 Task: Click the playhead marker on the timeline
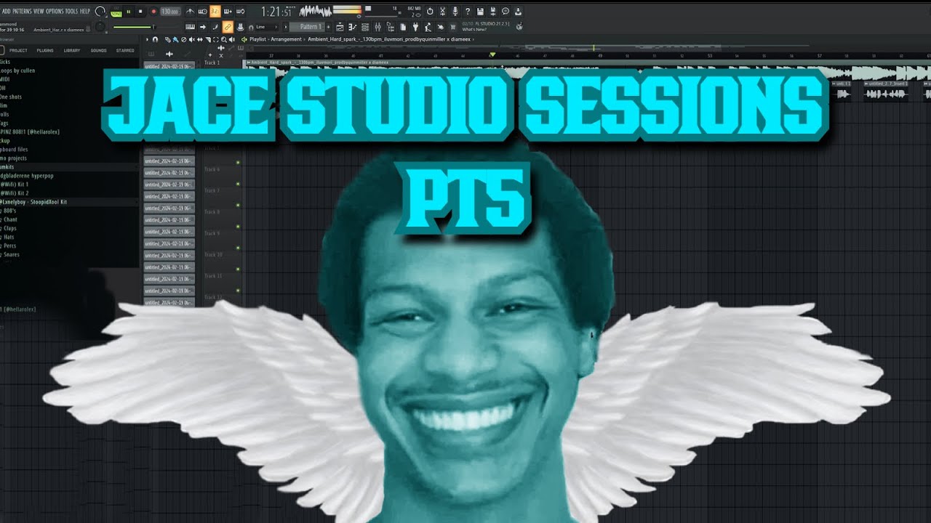492,54
